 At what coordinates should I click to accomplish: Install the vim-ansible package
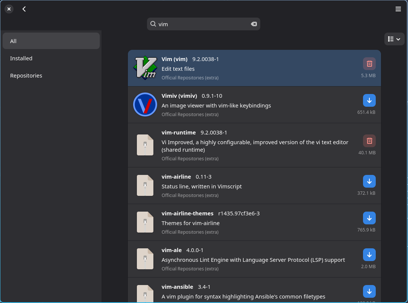369,291
